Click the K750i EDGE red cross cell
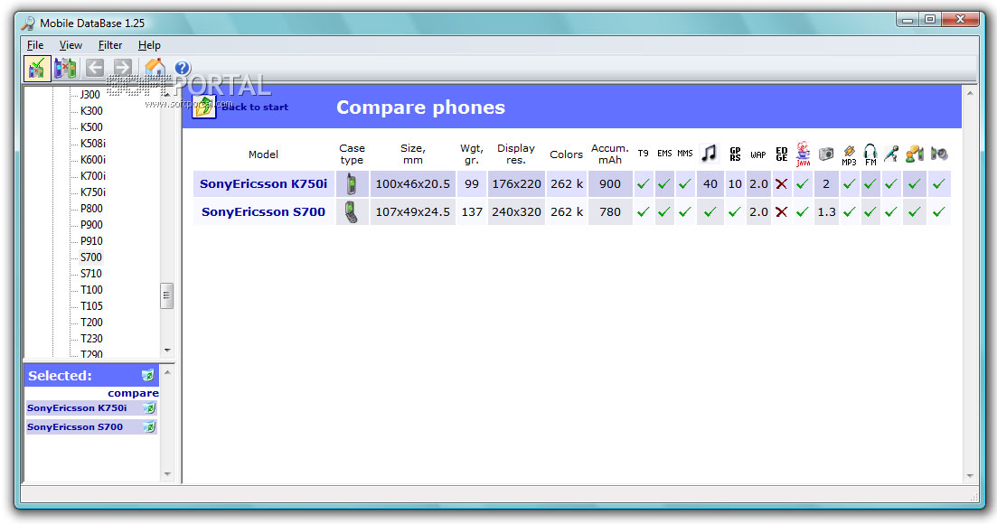997x524 pixels. coord(782,184)
